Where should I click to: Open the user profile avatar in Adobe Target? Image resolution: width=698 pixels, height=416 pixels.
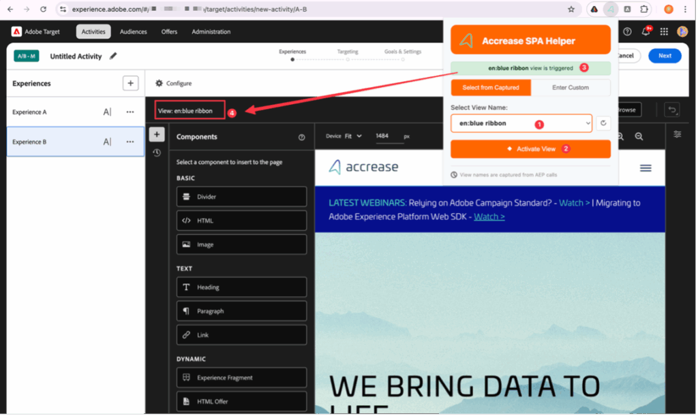point(682,31)
